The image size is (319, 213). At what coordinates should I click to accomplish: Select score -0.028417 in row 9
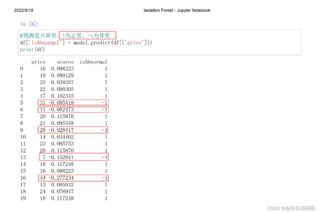pyautogui.click(x=61, y=130)
